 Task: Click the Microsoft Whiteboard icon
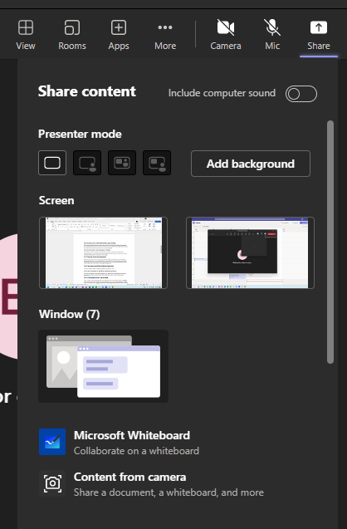point(52,442)
